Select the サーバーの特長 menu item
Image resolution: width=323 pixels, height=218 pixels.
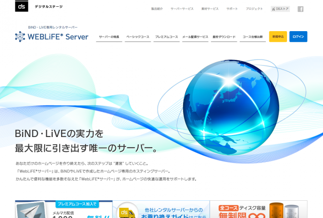click(109, 37)
